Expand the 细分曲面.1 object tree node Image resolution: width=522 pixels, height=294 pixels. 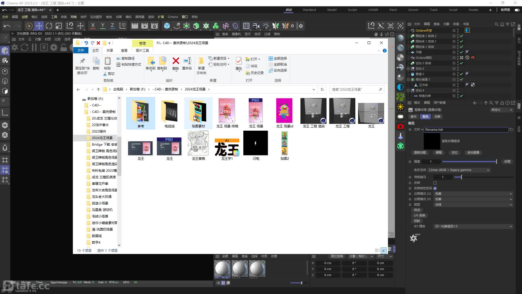click(408, 79)
